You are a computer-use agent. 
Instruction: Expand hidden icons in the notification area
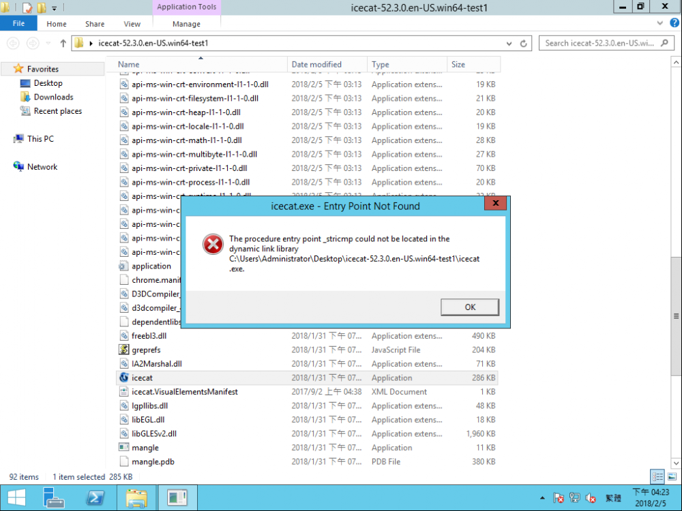coord(542,499)
